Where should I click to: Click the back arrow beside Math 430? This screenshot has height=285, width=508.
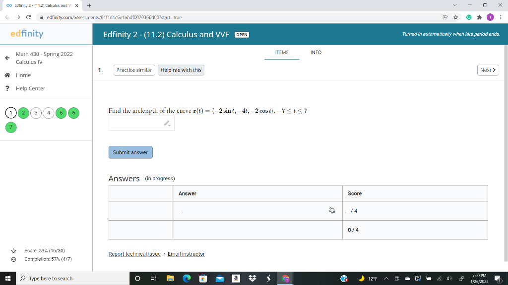[6, 58]
